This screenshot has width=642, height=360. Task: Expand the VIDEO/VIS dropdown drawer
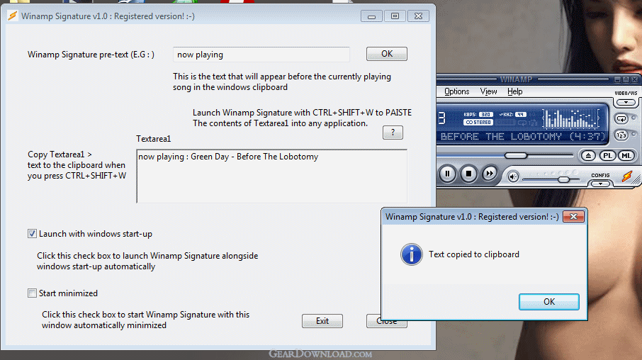click(626, 102)
